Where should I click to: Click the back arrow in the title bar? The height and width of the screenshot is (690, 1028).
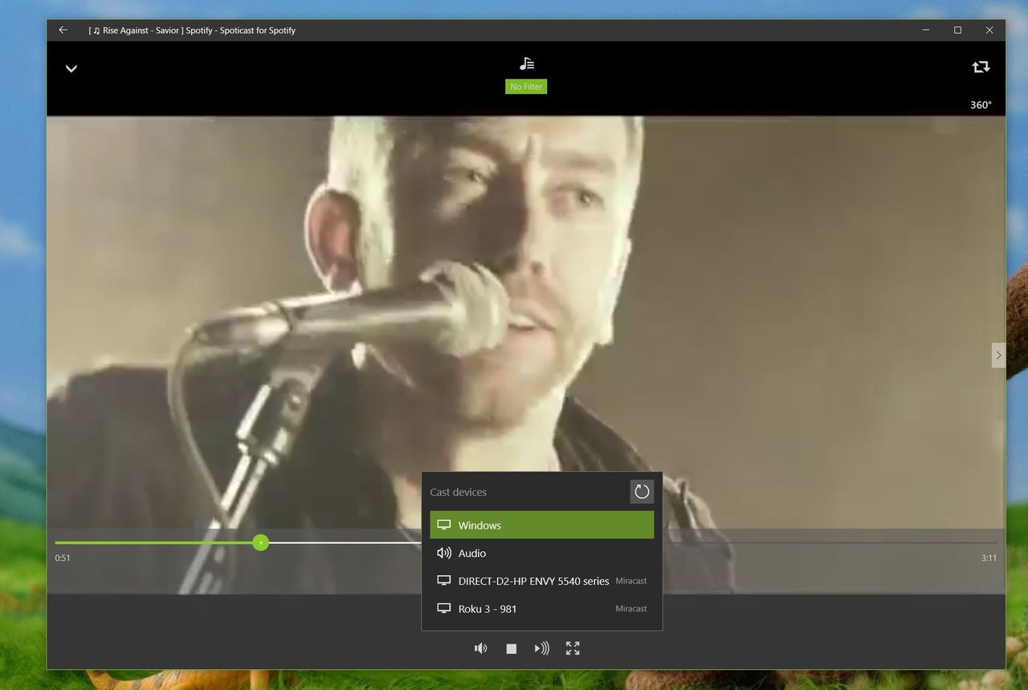pos(63,30)
